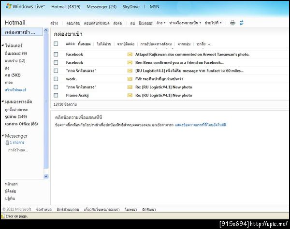Click the refresh icon in toolbar

pos(241,23)
